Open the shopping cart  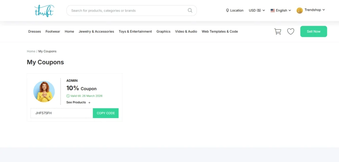click(x=278, y=31)
